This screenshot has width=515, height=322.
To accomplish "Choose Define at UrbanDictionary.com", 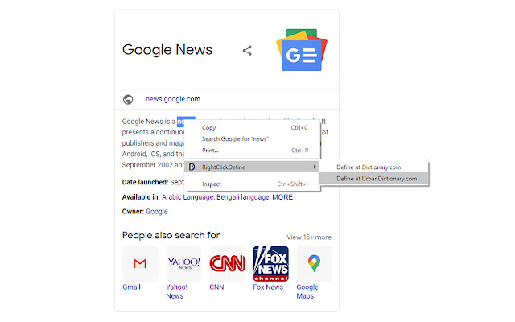I will [x=373, y=179].
